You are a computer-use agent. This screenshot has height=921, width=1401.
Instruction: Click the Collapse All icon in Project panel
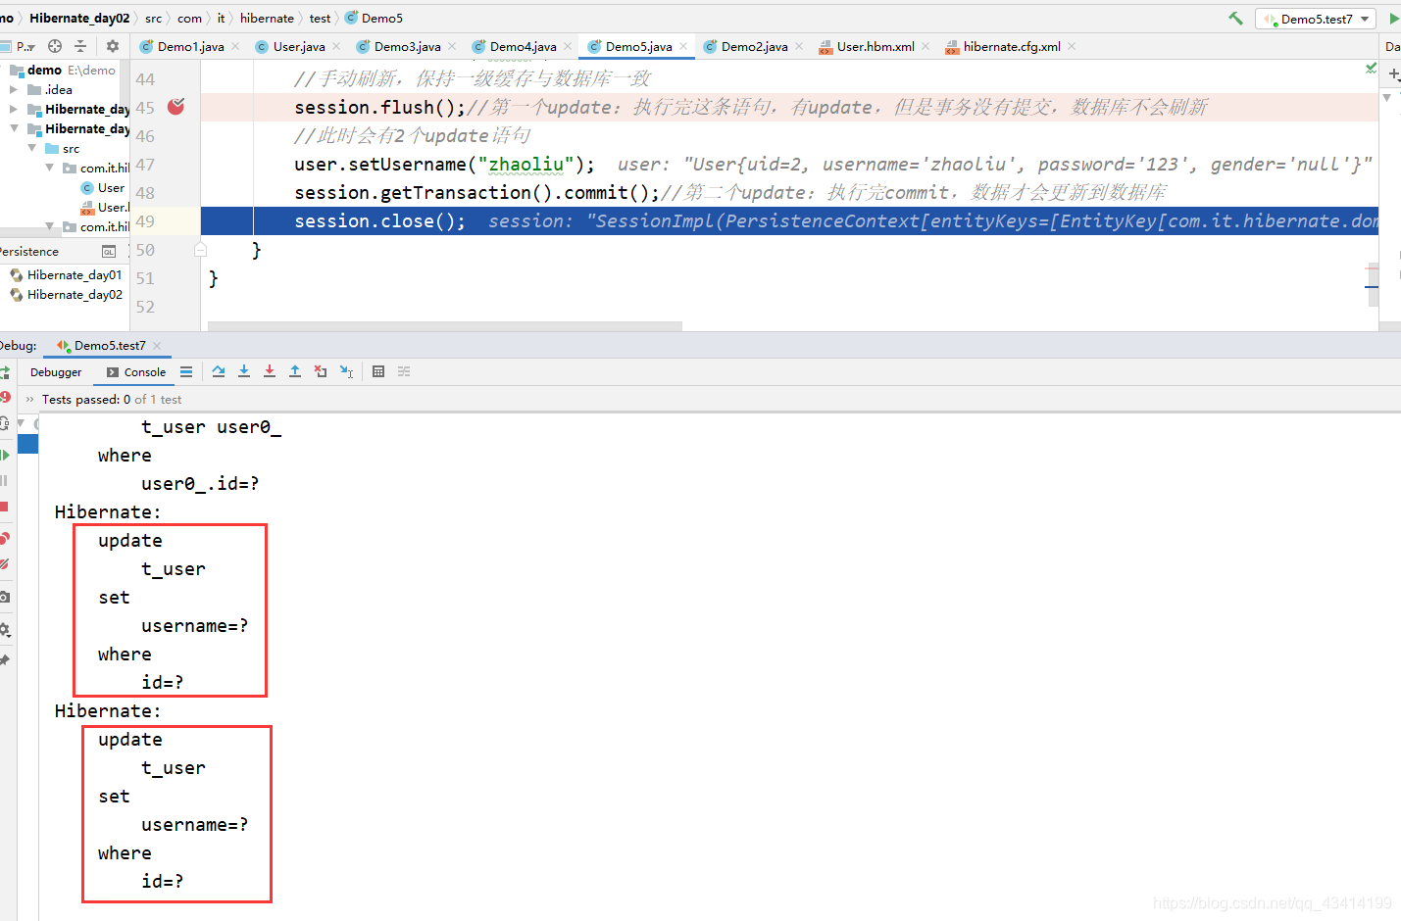pos(80,46)
